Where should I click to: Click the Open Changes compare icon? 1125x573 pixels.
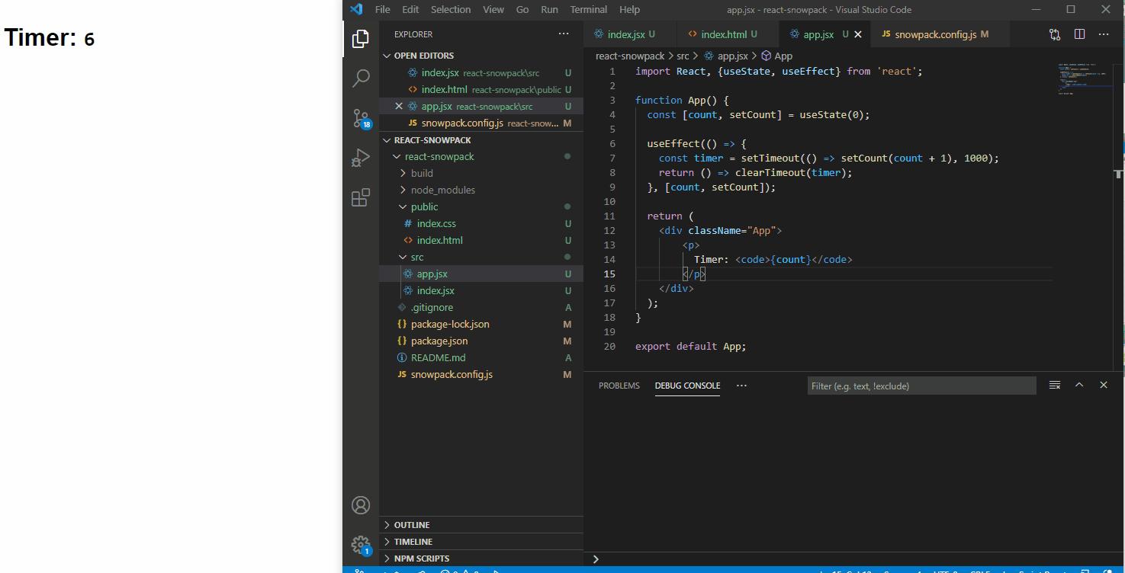pos(1055,34)
